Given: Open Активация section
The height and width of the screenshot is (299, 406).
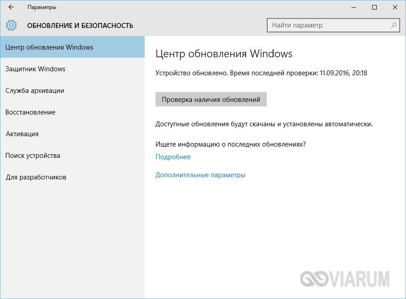Looking at the screenshot, I should pos(72,134).
